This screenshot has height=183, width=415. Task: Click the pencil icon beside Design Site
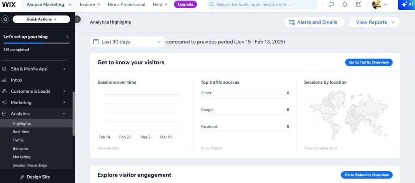point(22,177)
